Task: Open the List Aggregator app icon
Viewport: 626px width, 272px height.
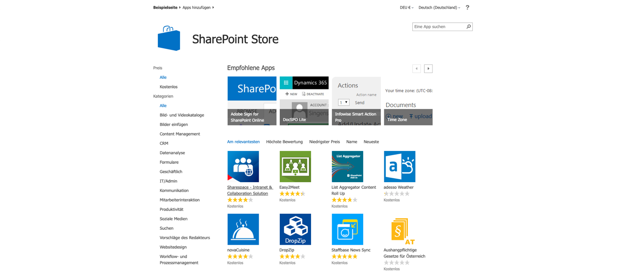Action: point(347,167)
